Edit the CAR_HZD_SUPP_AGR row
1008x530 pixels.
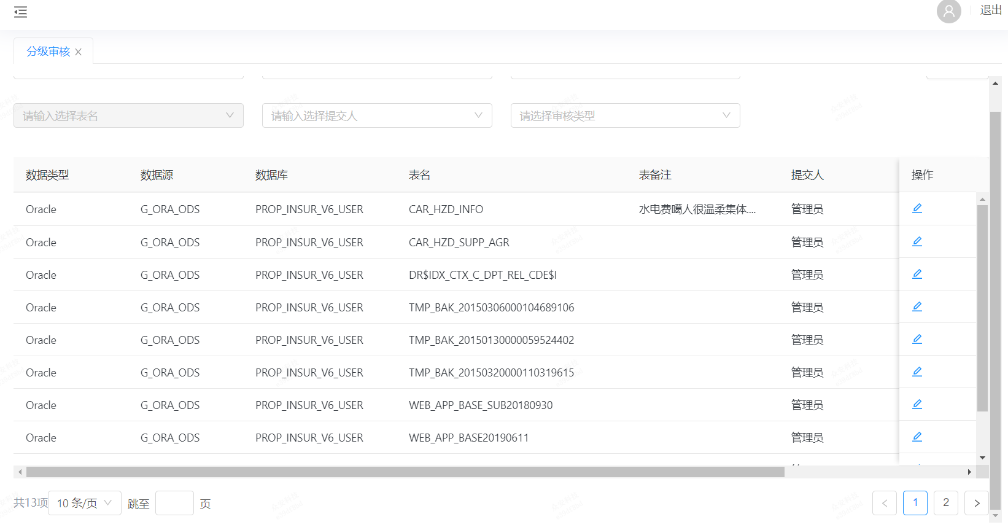coord(917,241)
